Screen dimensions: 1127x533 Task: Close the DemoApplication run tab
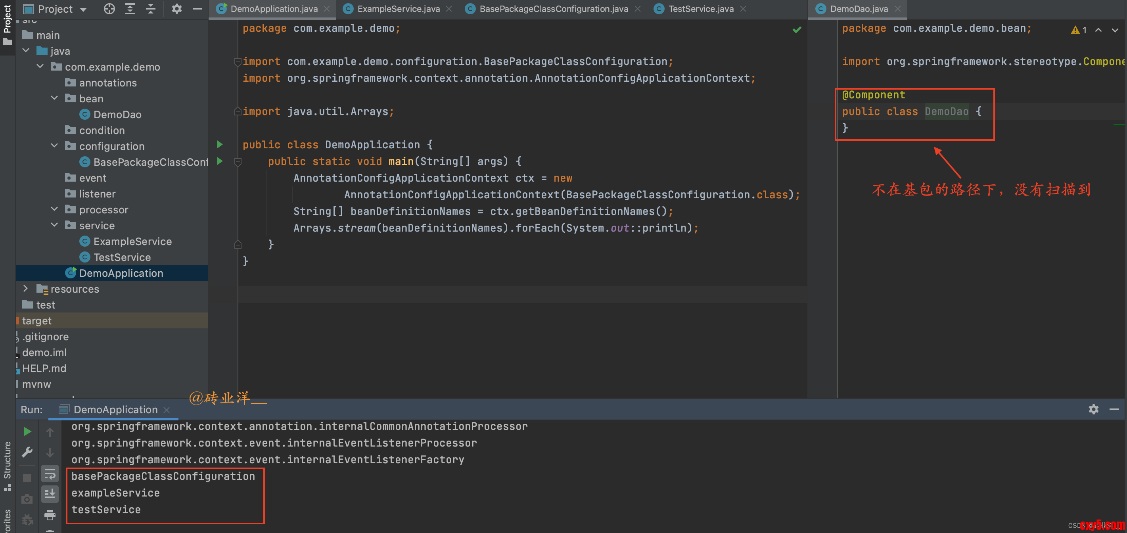pyautogui.click(x=166, y=410)
